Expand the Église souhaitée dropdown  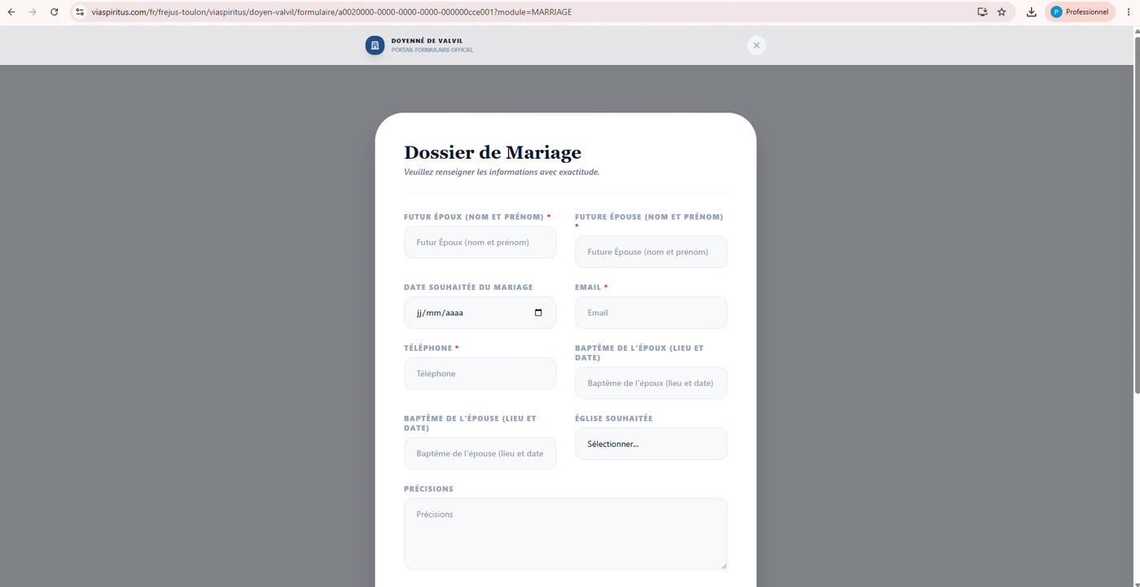(651, 444)
